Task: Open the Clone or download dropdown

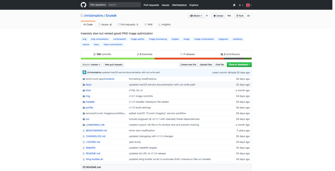Action: pos(239,65)
